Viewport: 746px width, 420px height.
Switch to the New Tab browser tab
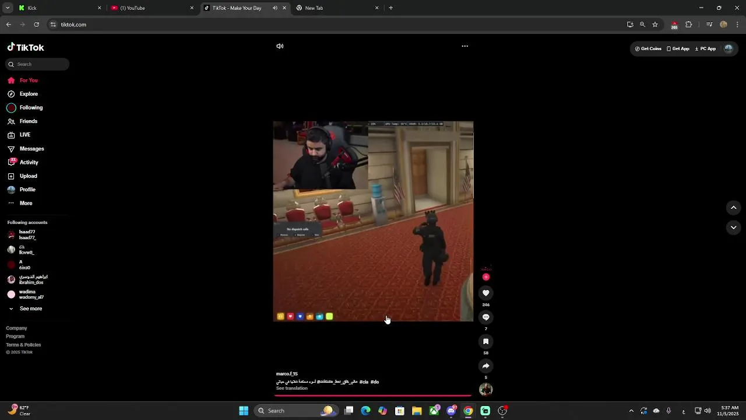[x=337, y=8]
